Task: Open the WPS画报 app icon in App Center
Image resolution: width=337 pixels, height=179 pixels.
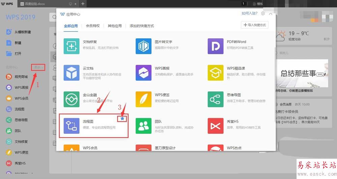Action: tap(143, 73)
